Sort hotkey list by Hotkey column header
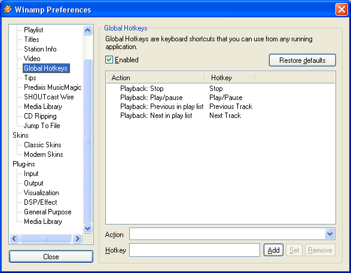The image size is (351, 273). 230,78
